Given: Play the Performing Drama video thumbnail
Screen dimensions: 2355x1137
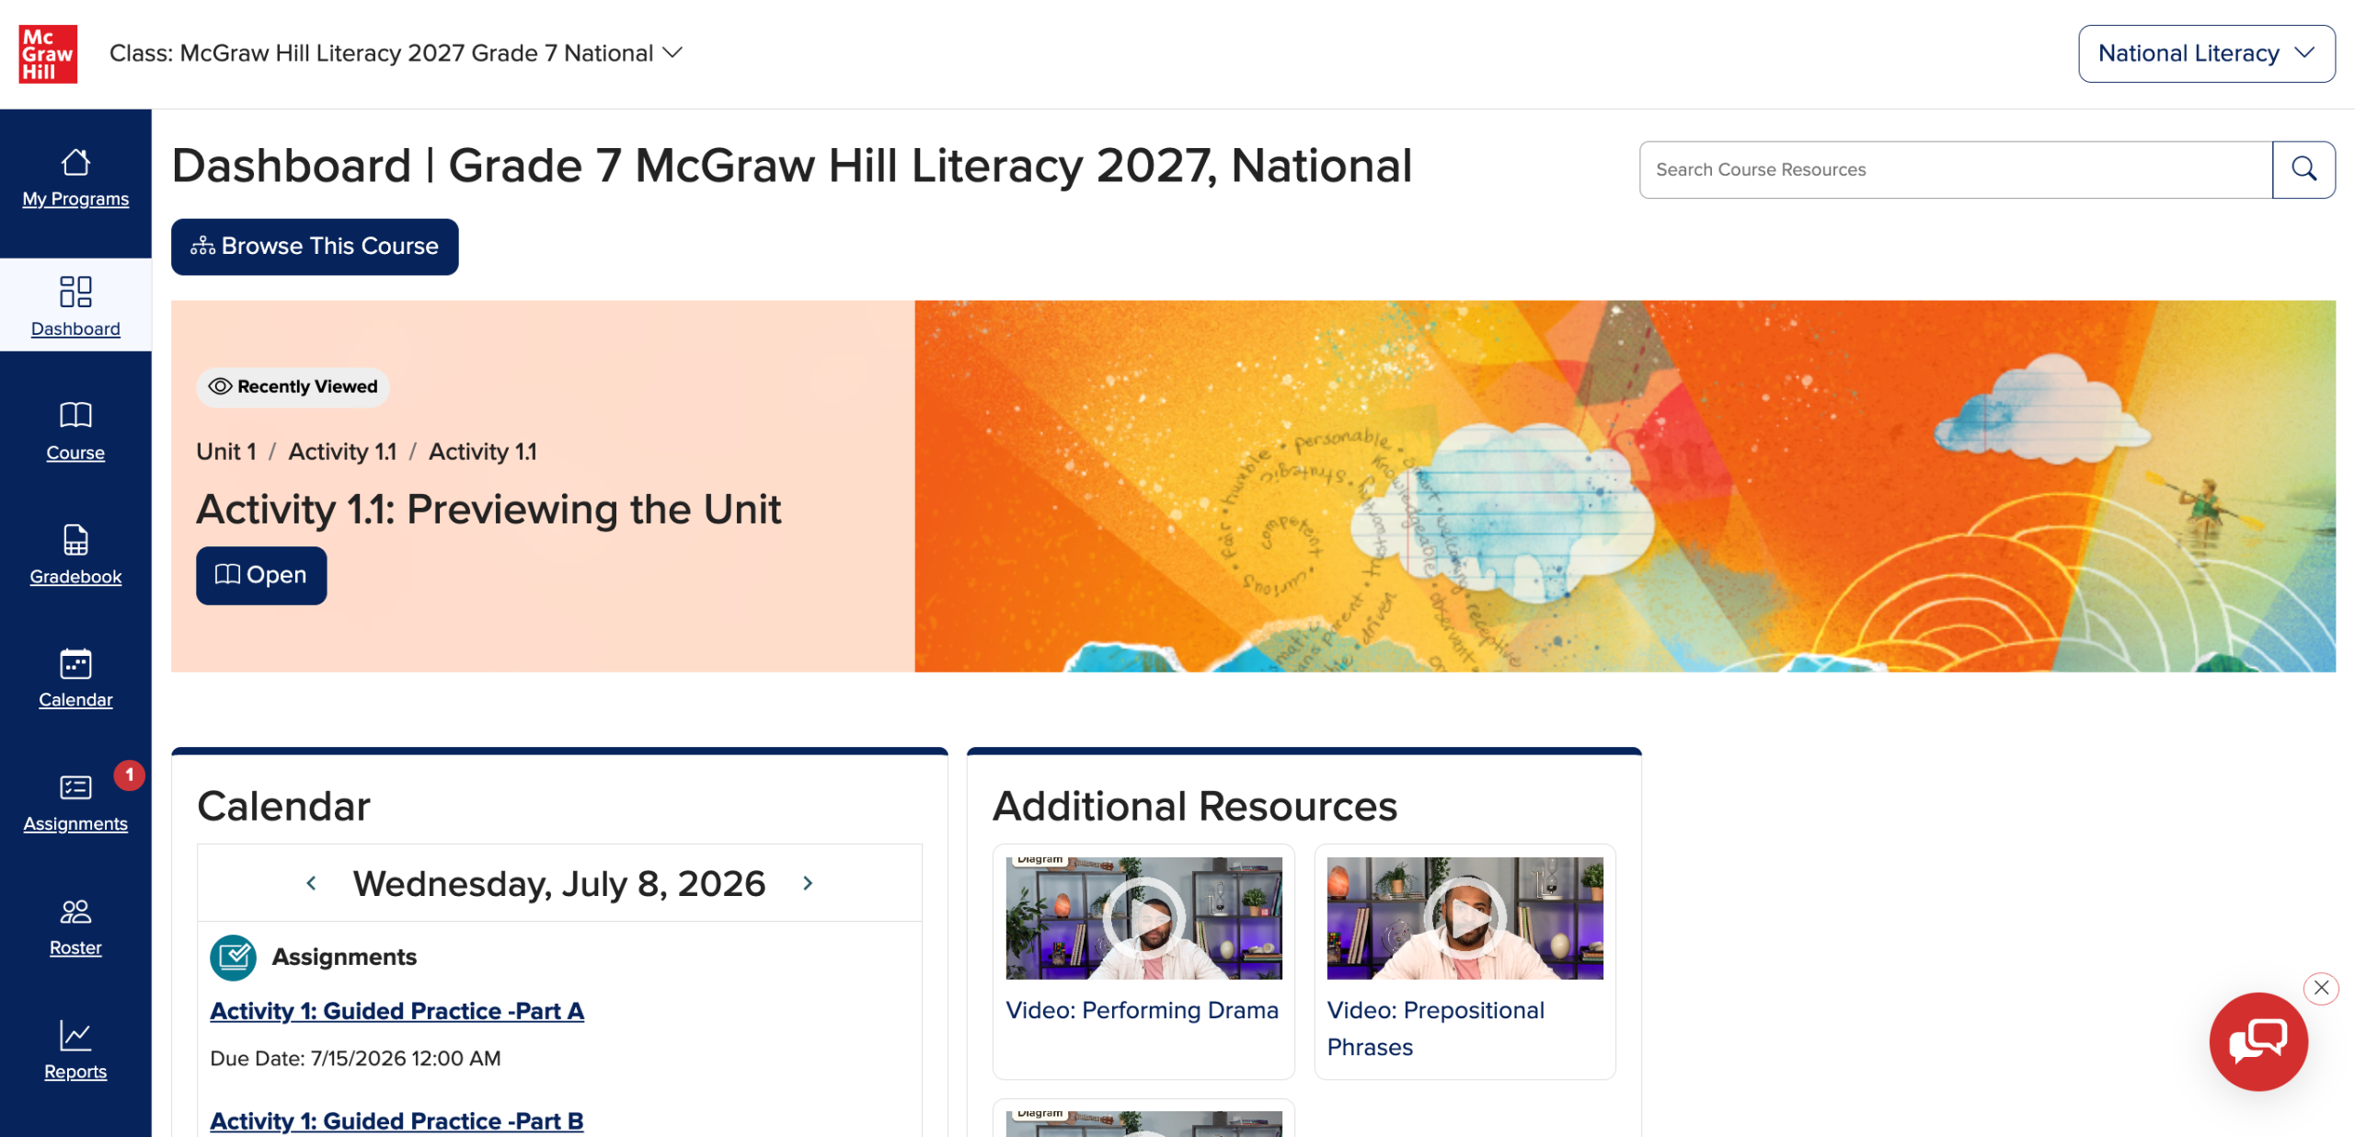Looking at the screenshot, I should pos(1143,918).
